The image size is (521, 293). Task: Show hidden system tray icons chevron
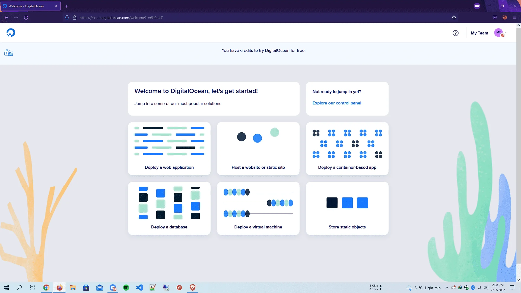coord(447,288)
